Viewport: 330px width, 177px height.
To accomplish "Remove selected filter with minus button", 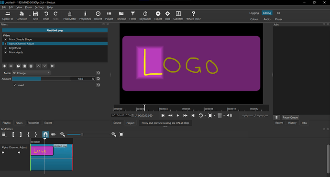I will (x=11, y=66).
